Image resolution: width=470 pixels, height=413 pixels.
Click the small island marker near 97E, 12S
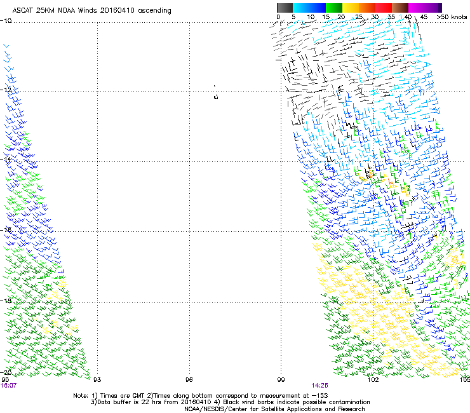point(216,97)
